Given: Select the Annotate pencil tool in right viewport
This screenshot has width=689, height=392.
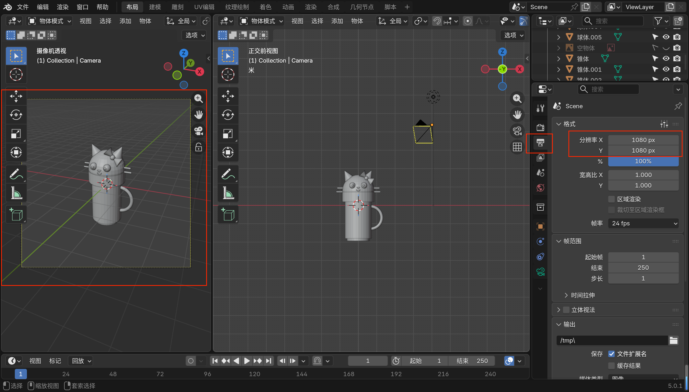Looking at the screenshot, I should pos(228,174).
